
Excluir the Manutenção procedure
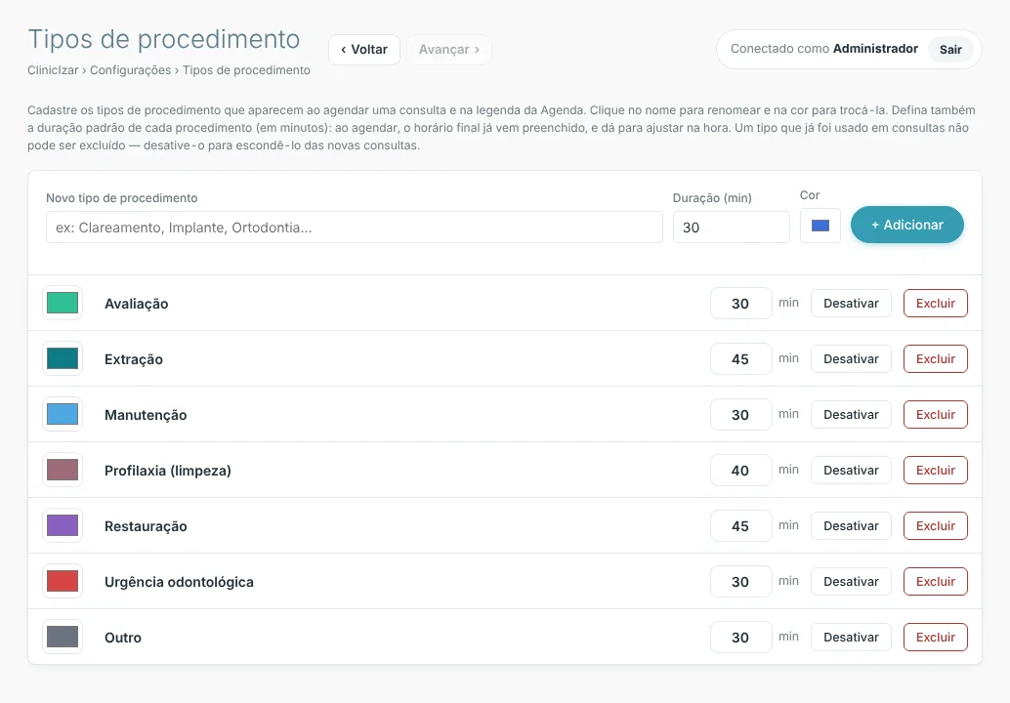(936, 415)
